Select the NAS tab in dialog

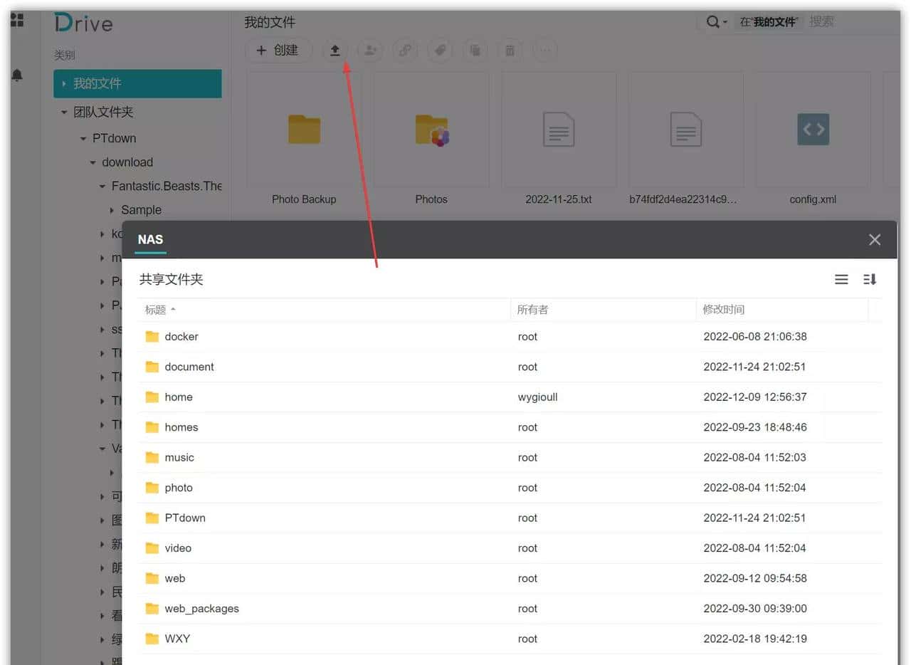pyautogui.click(x=150, y=240)
